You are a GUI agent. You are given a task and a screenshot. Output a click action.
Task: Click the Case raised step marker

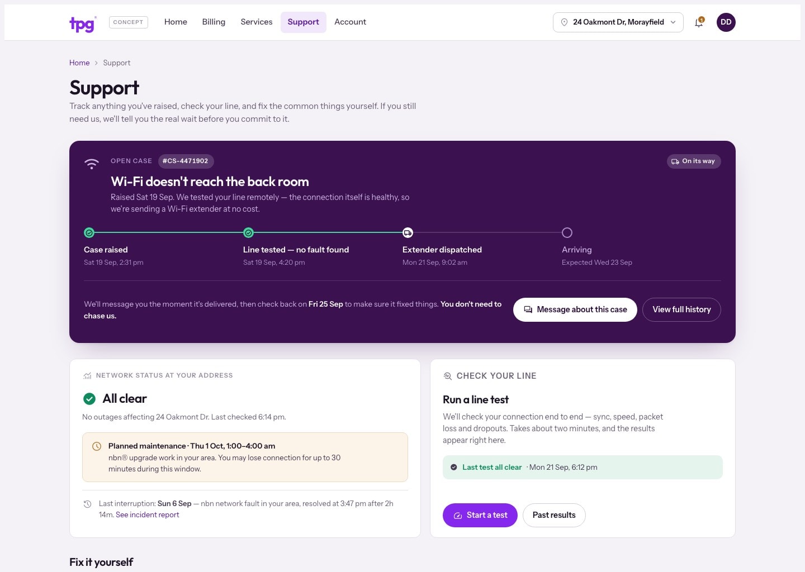[89, 232]
